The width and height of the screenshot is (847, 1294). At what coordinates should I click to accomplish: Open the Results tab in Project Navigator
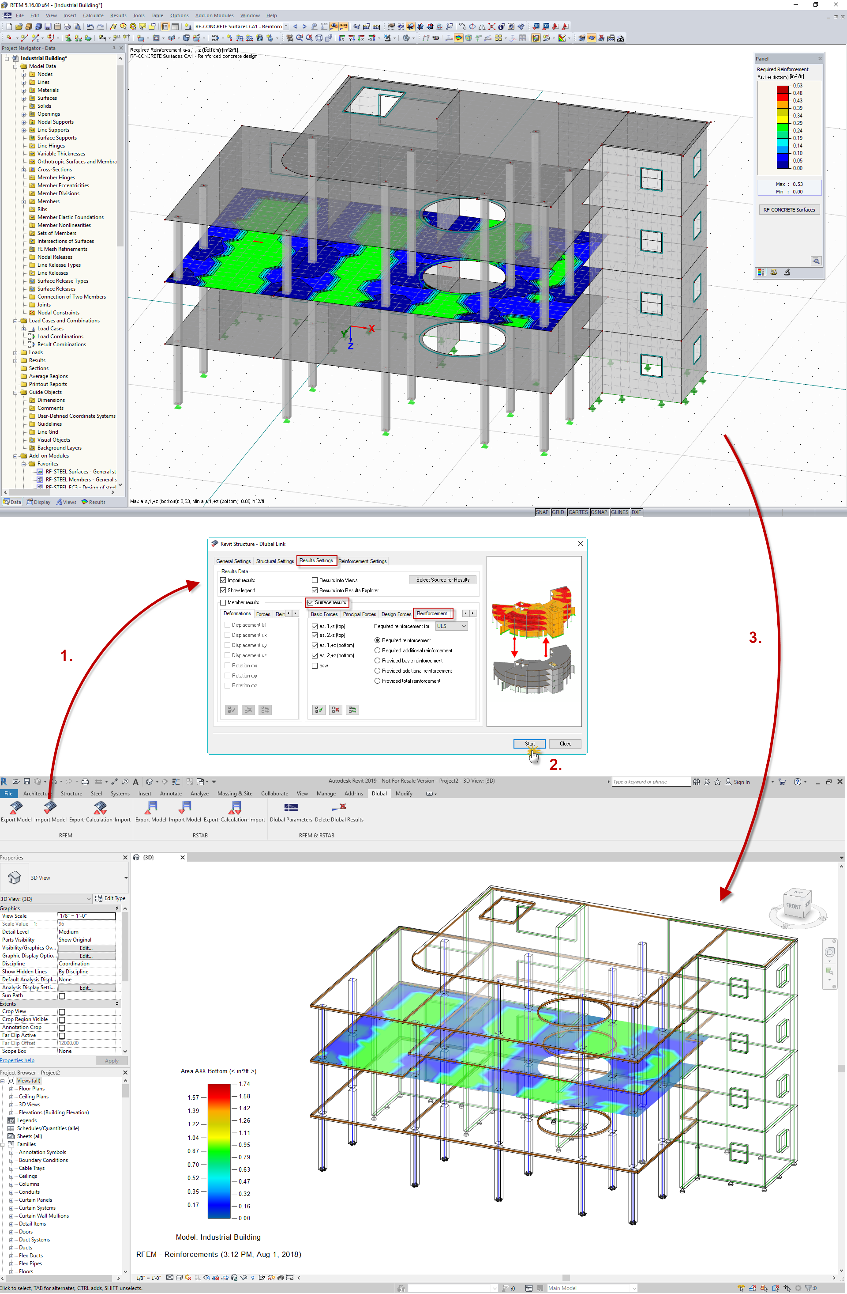94,503
